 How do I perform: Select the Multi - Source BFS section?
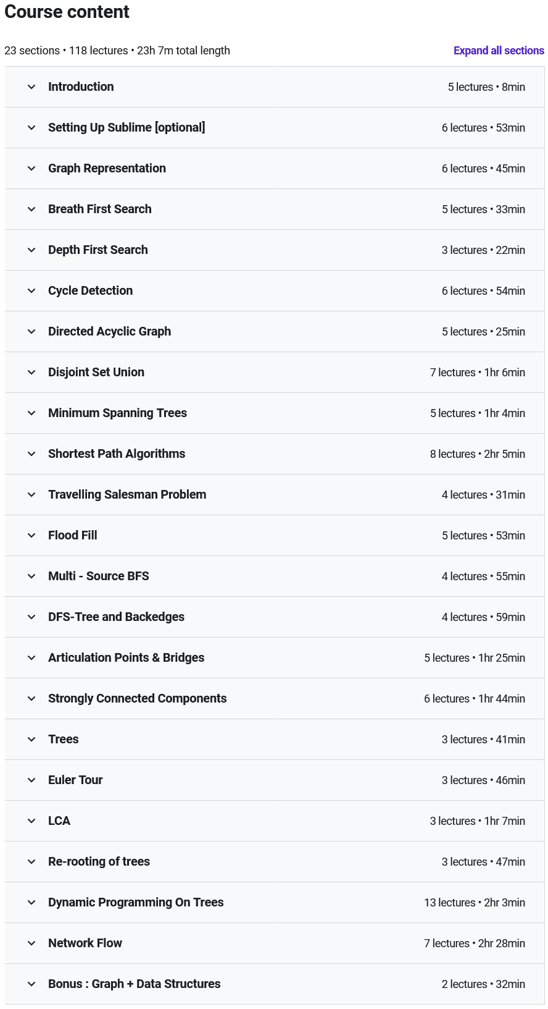(99, 576)
